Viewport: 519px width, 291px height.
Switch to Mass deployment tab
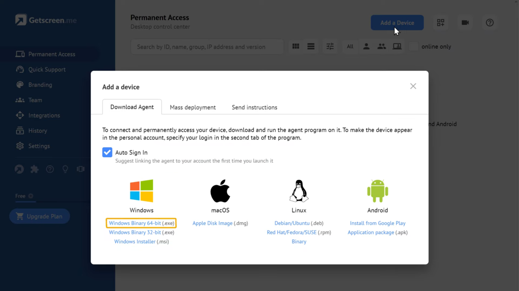click(193, 108)
